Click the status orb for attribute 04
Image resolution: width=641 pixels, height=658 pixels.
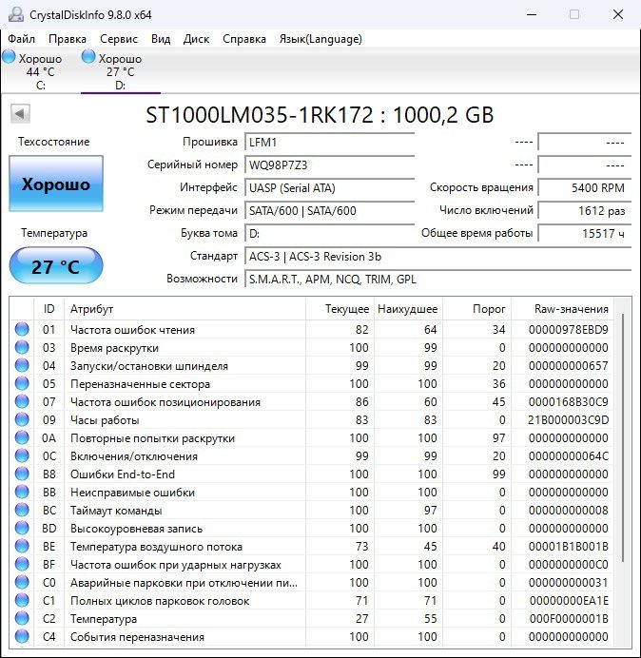22,365
